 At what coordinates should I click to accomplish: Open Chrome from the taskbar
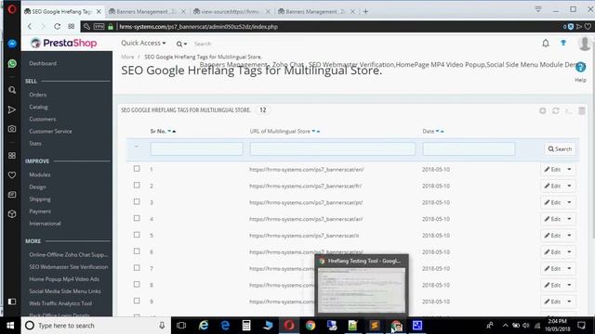311,326
